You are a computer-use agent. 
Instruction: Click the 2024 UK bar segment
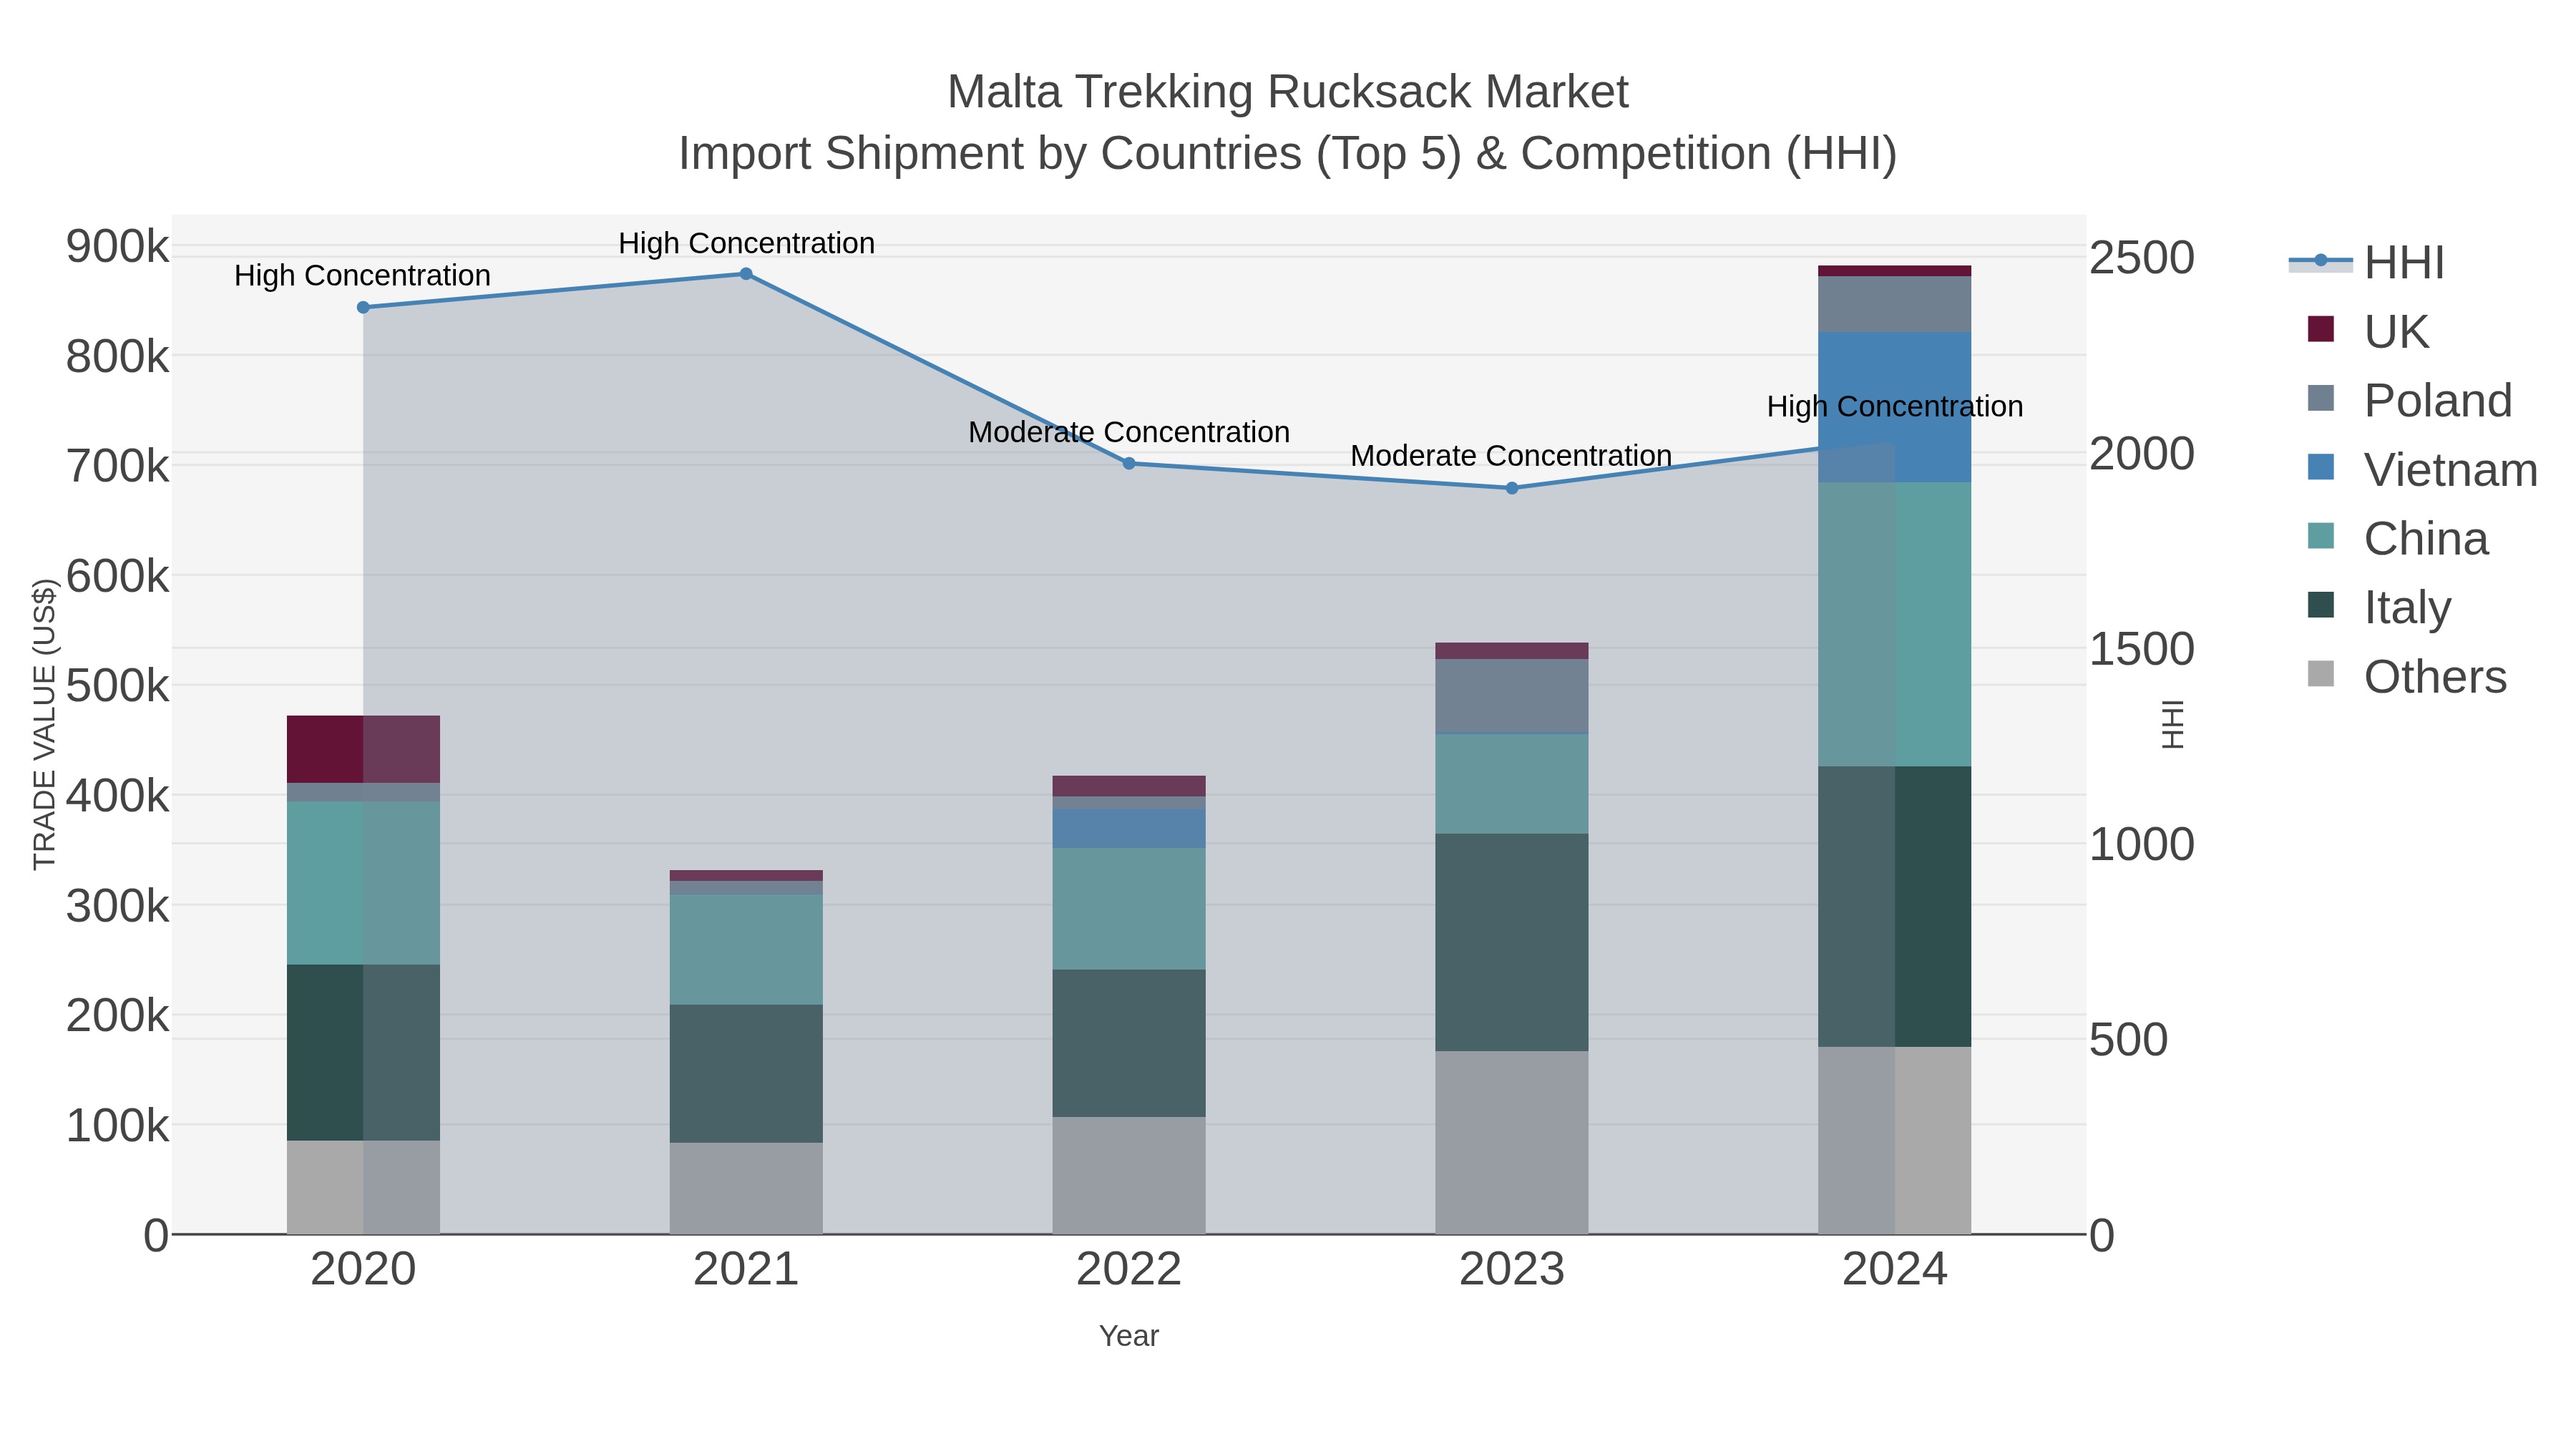(1894, 271)
